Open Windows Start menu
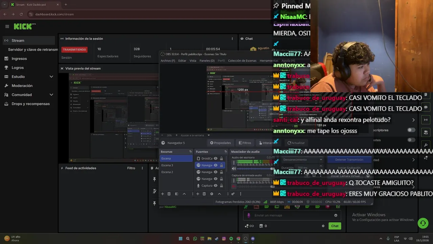433x244 pixels. pos(180,239)
